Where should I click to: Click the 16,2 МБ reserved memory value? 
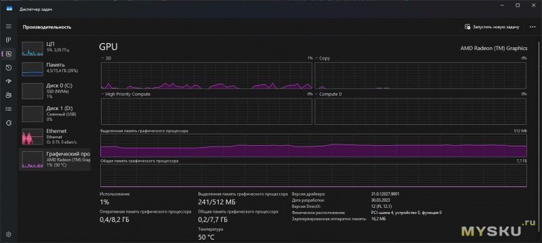(x=379, y=219)
